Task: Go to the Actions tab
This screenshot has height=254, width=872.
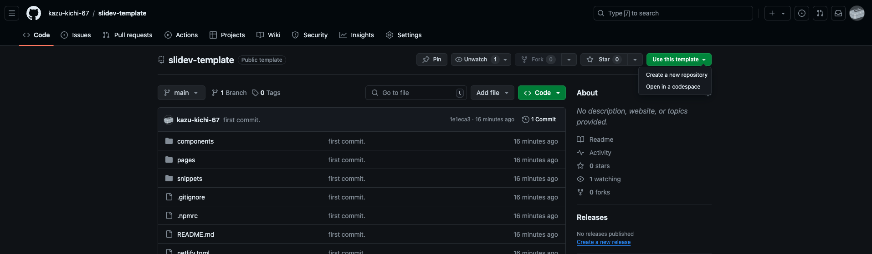Action: [x=181, y=35]
